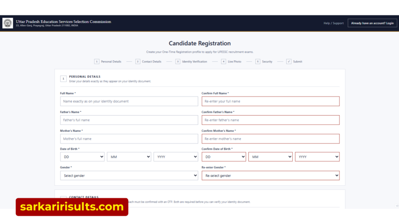Select step 2 Contact Details indicator
This screenshot has width=399, height=224.
148,61
